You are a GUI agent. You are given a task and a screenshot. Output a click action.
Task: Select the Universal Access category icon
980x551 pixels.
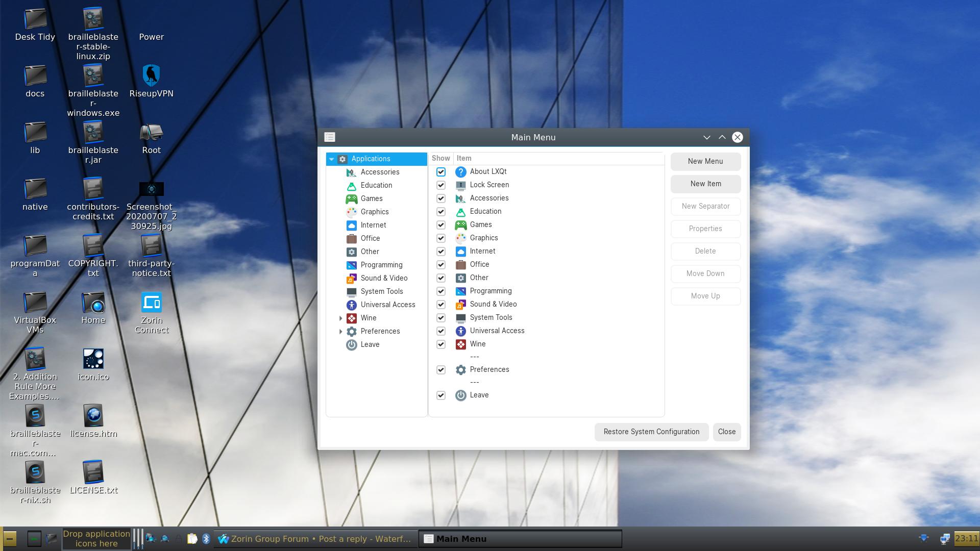coord(351,304)
